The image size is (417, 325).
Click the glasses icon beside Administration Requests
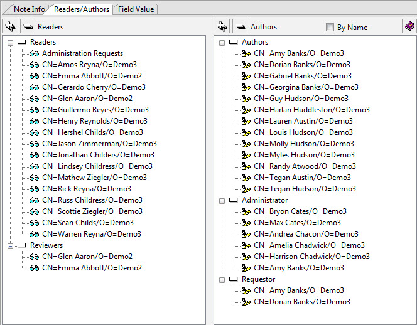tap(35, 53)
